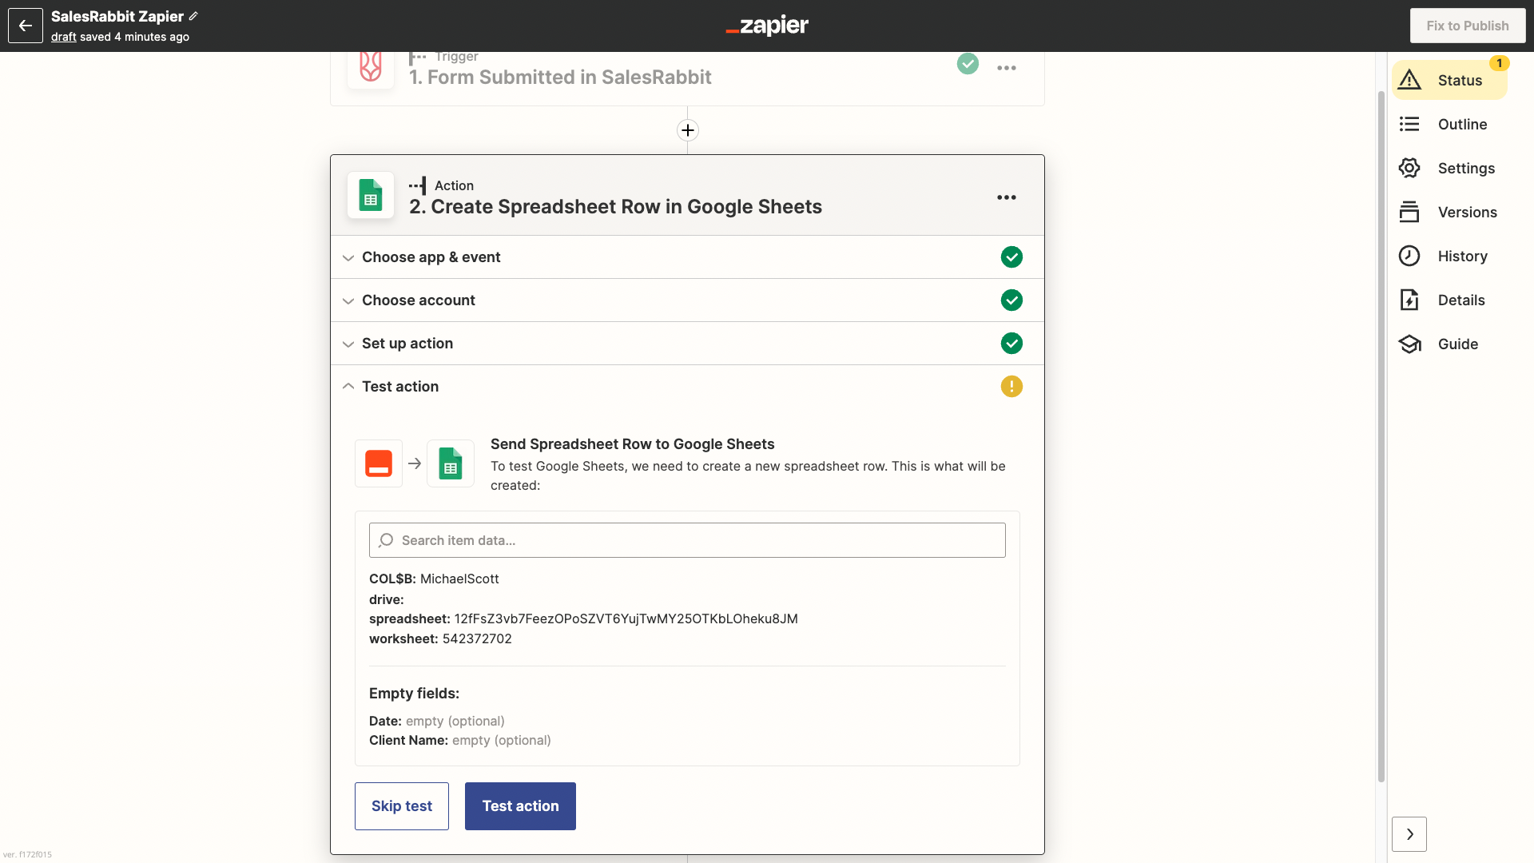Click in the Search item data field
Screen dimensions: 1534x863
click(x=687, y=540)
